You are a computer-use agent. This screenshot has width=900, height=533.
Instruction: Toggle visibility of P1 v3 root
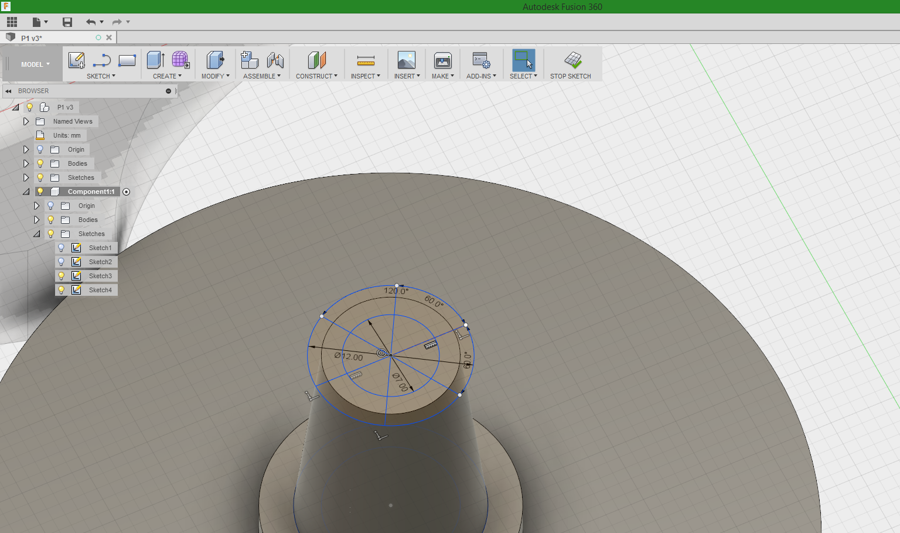point(30,107)
